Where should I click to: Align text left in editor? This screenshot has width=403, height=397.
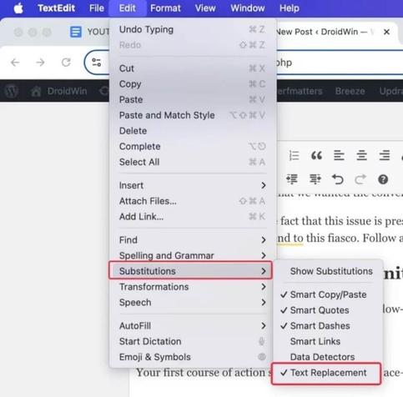click(x=339, y=155)
